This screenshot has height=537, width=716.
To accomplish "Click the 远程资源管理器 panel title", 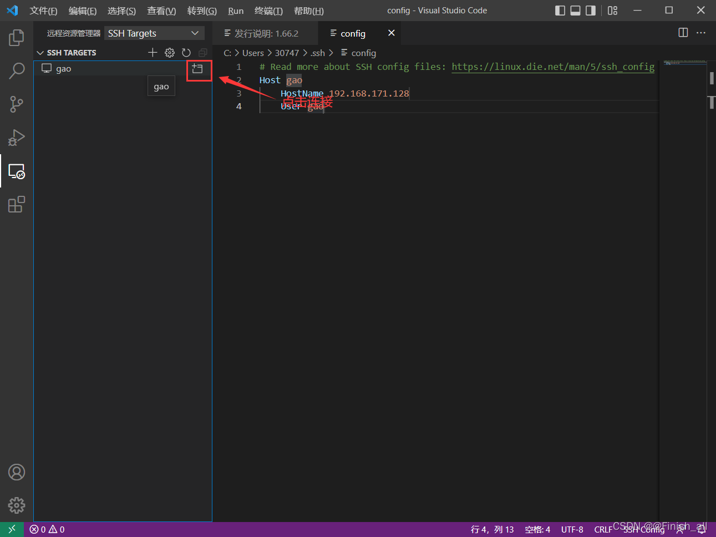I will pos(74,33).
